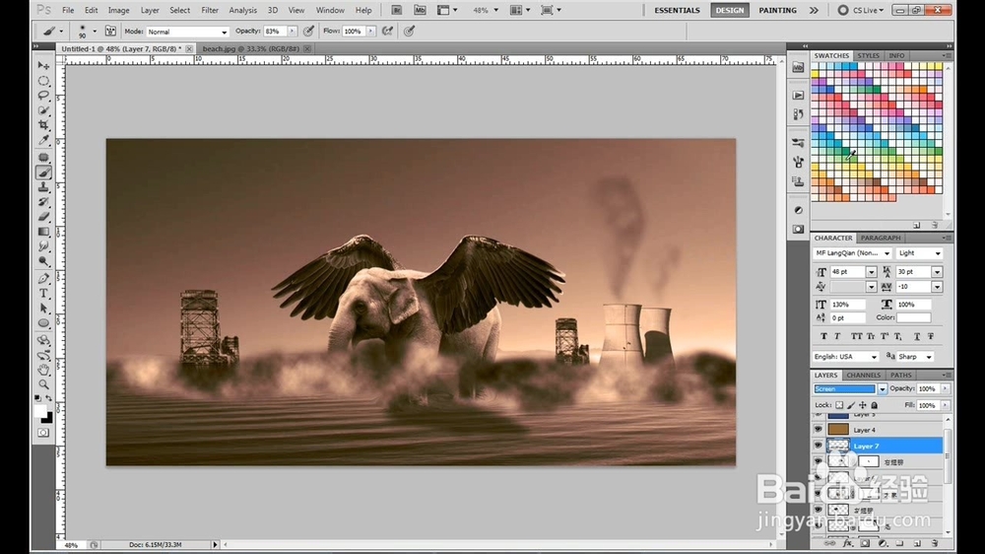Select the Crop tool

(43, 125)
